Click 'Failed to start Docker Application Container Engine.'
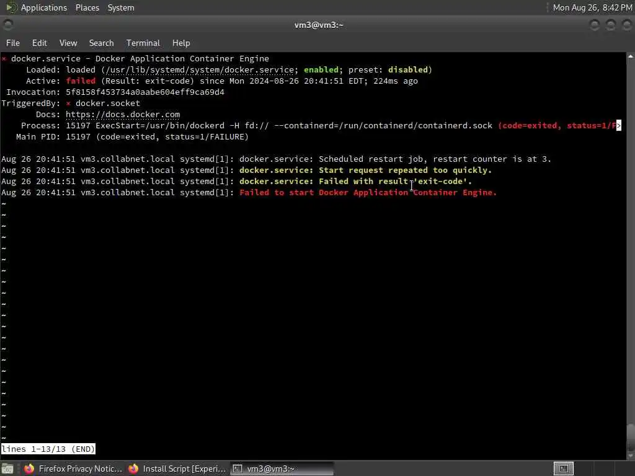Image resolution: width=635 pixels, height=476 pixels. pos(368,193)
